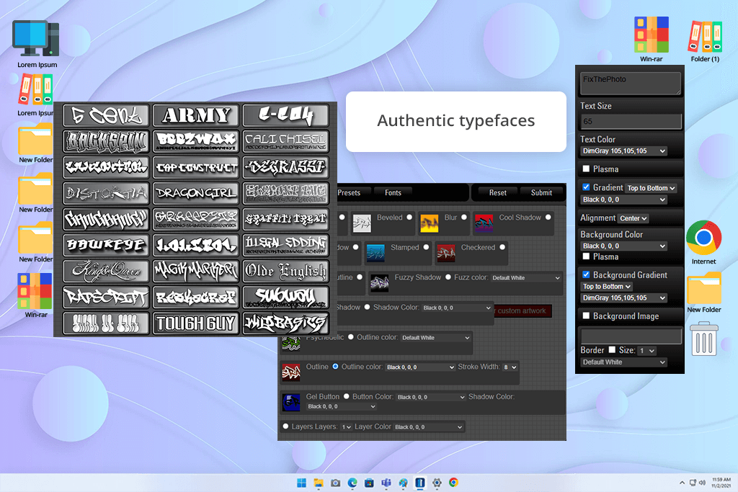Click the Reset button
The image size is (738, 492).
coord(497,193)
